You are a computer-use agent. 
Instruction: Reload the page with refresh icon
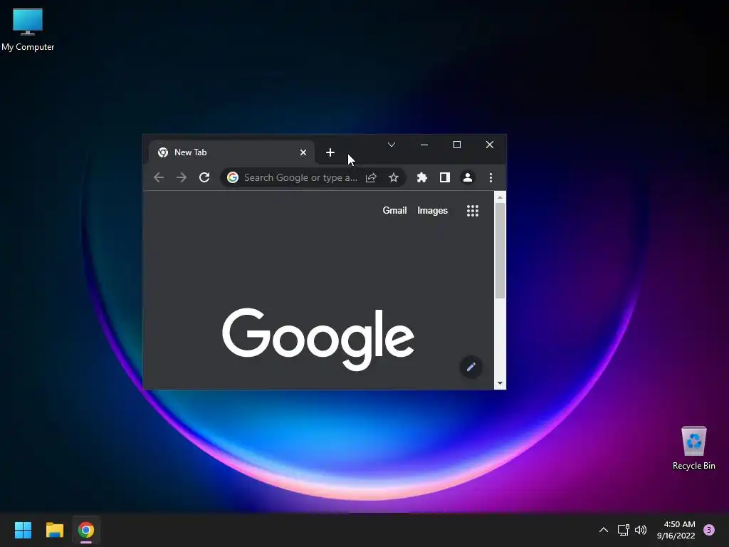[x=204, y=177]
